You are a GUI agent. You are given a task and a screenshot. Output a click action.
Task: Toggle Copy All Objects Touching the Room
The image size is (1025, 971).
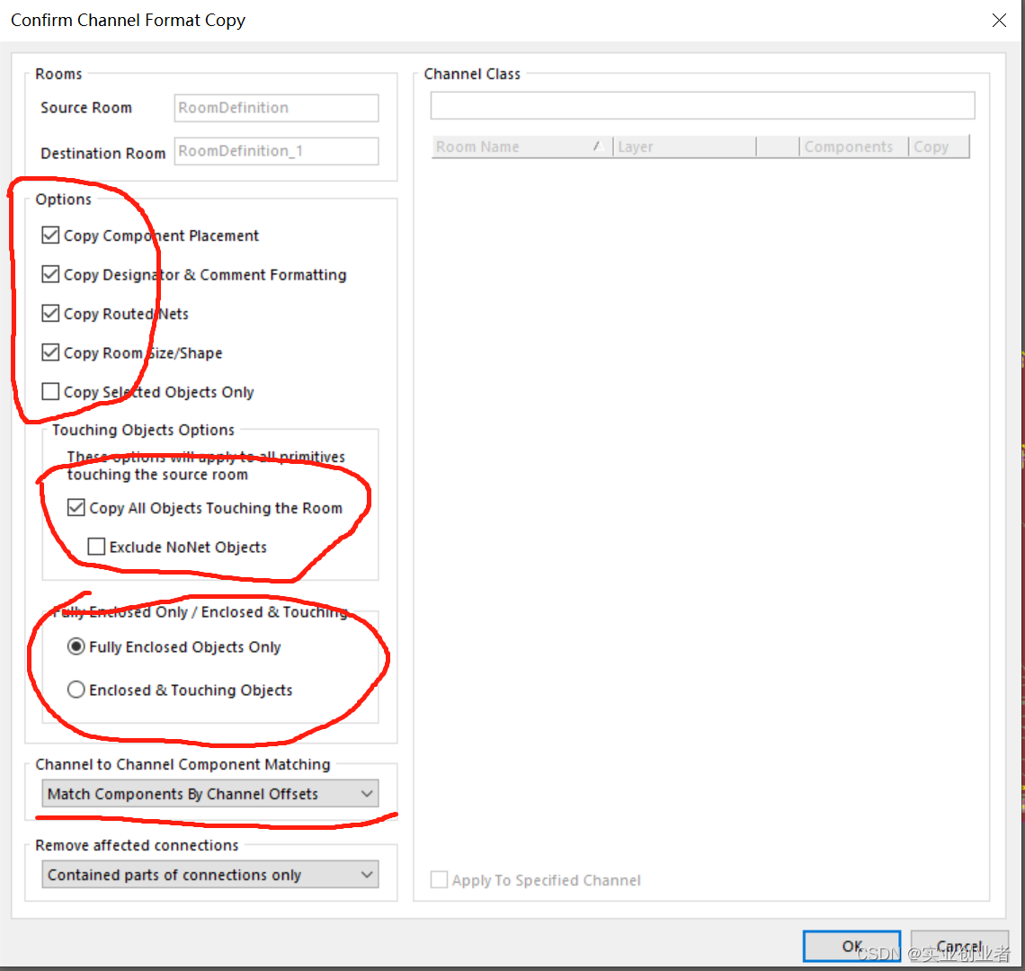point(76,507)
